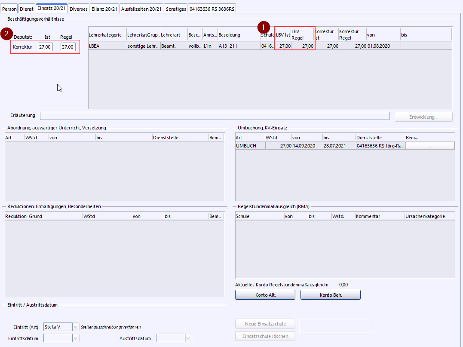
Task: Open the Austrittsdatum date dropdown
Action: tap(189, 338)
